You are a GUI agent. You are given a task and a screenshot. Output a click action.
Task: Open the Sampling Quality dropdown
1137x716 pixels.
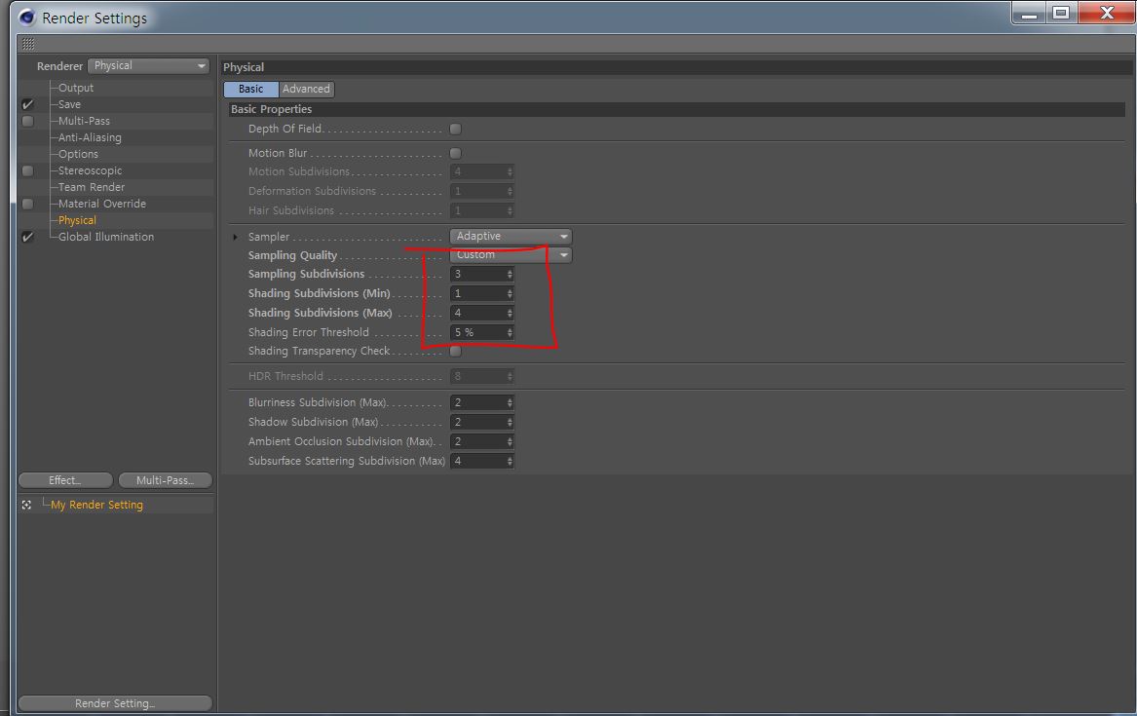511,255
